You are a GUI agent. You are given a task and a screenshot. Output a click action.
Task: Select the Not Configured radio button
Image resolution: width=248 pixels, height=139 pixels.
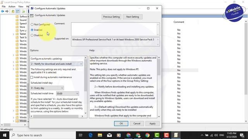tap(32, 24)
